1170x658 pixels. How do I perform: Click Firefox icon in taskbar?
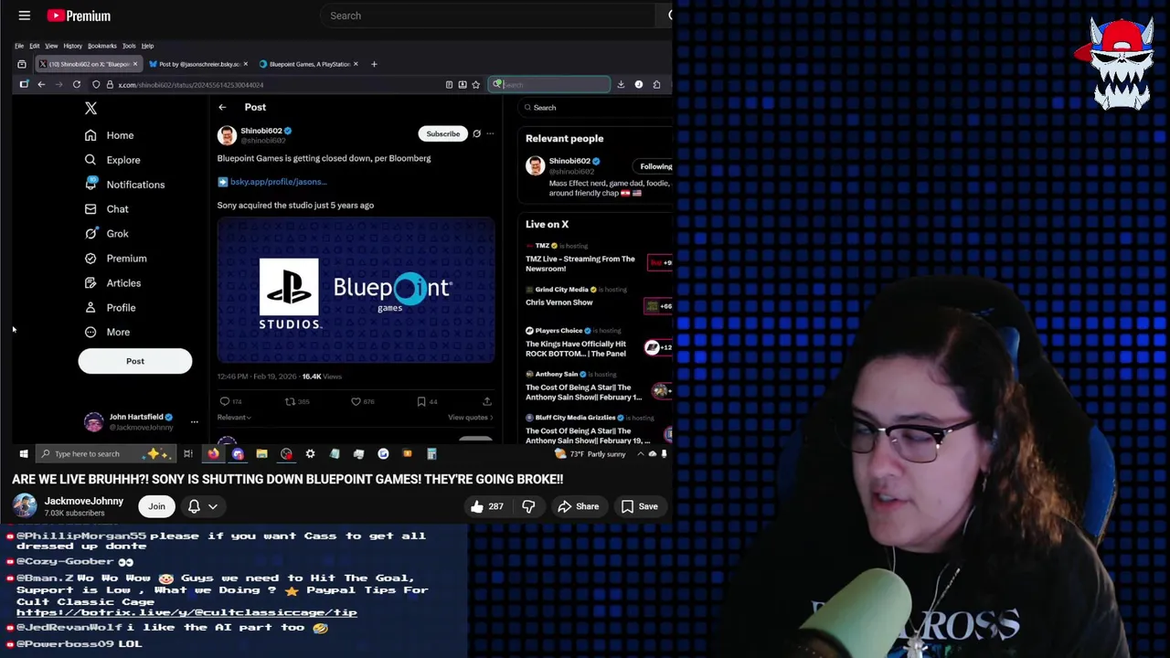pos(213,453)
